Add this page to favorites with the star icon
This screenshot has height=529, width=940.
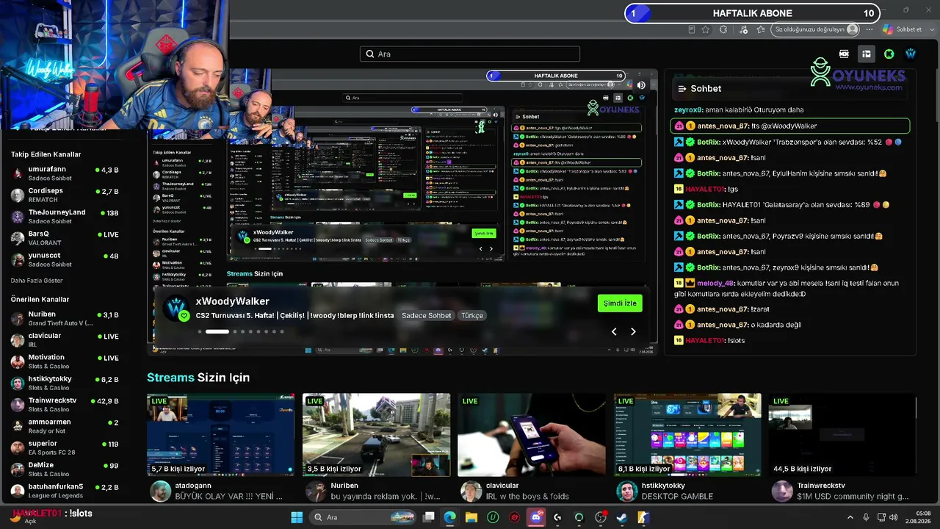pos(706,29)
